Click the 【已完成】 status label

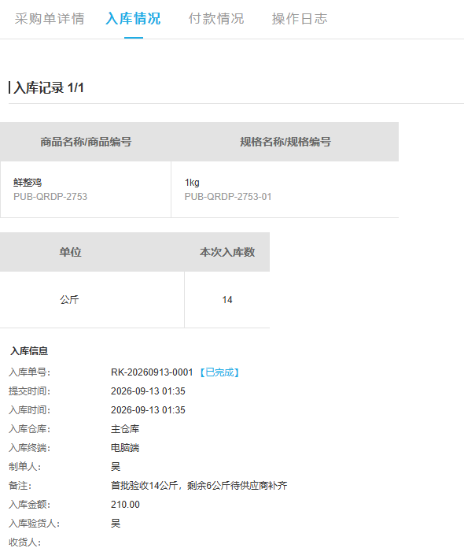click(219, 372)
